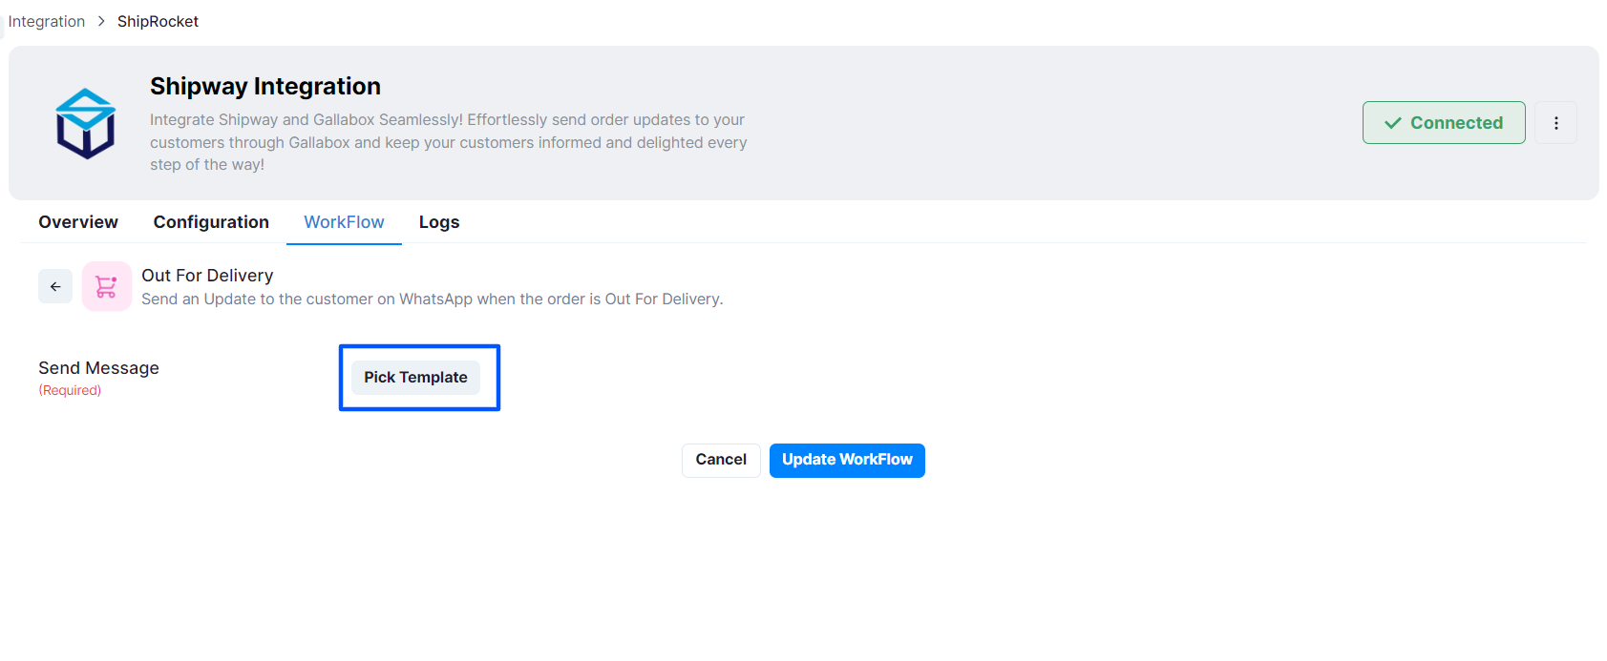Click the Send Message field label
The height and width of the screenshot is (661, 1607).
pos(98,368)
